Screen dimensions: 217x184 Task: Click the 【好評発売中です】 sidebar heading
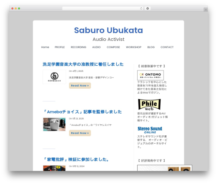click(151, 161)
